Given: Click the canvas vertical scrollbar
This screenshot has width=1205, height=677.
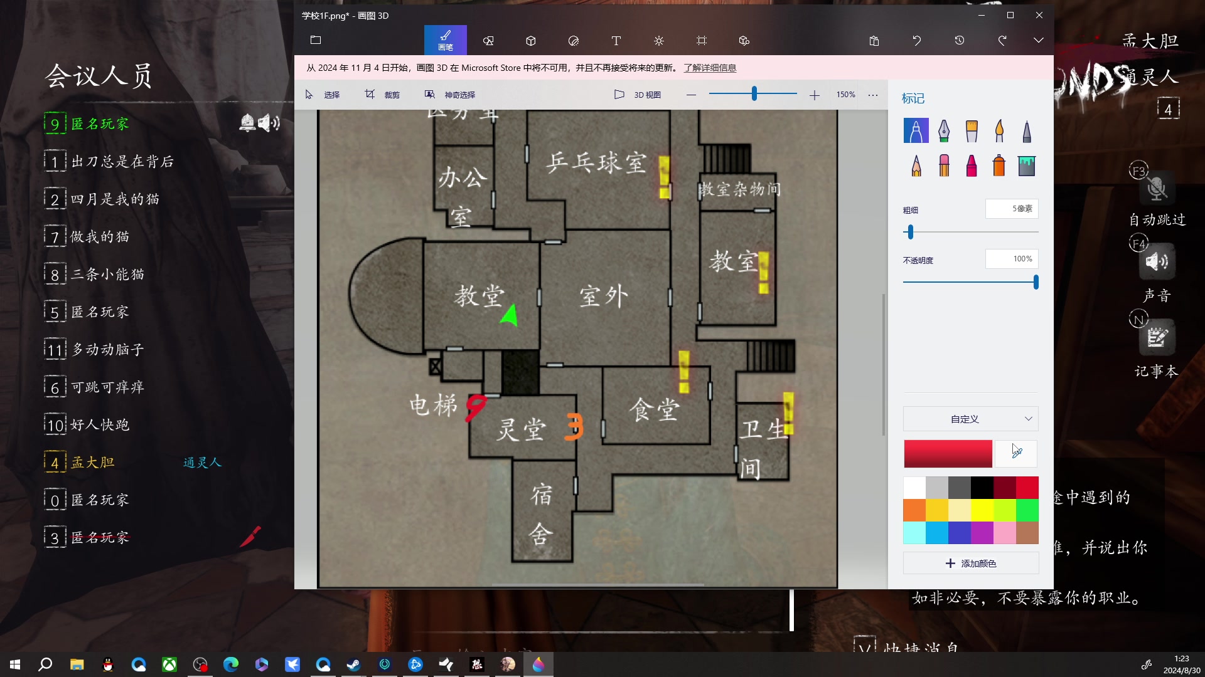Looking at the screenshot, I should [884, 364].
